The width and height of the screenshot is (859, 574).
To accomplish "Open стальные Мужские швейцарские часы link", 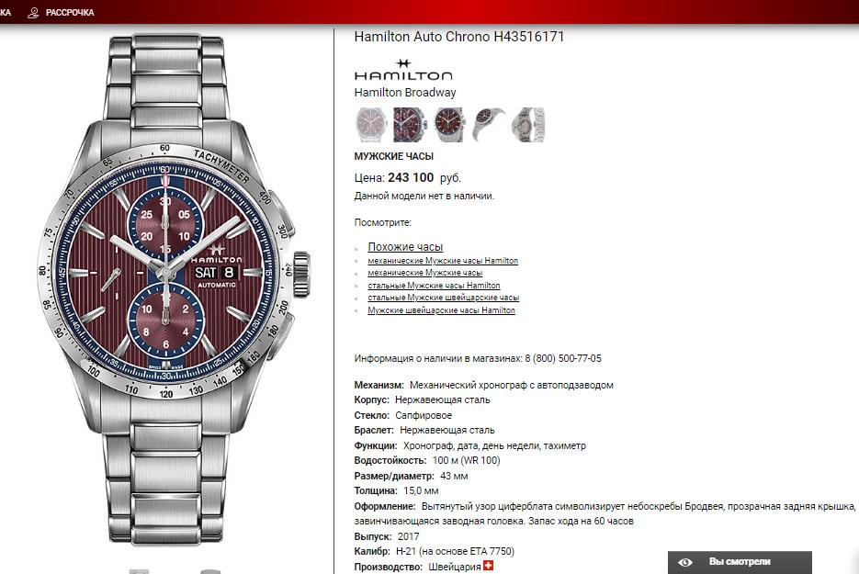I will [443, 298].
